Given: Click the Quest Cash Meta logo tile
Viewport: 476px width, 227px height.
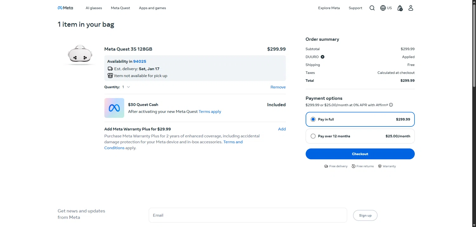Looking at the screenshot, I should (114, 108).
